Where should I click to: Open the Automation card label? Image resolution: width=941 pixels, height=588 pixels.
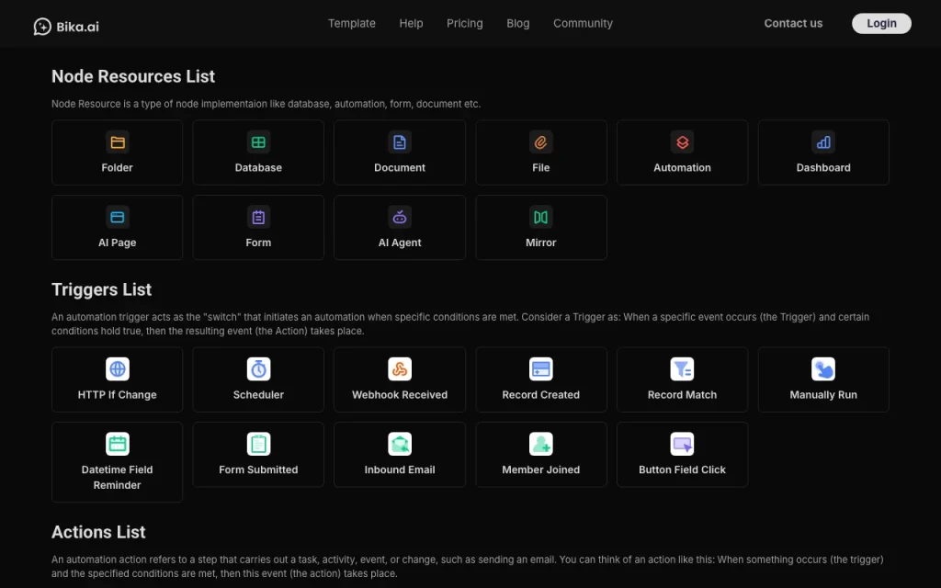[683, 167]
